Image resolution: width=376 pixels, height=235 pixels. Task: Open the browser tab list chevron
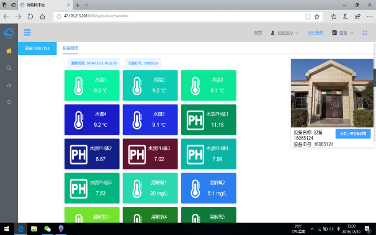click(x=87, y=5)
